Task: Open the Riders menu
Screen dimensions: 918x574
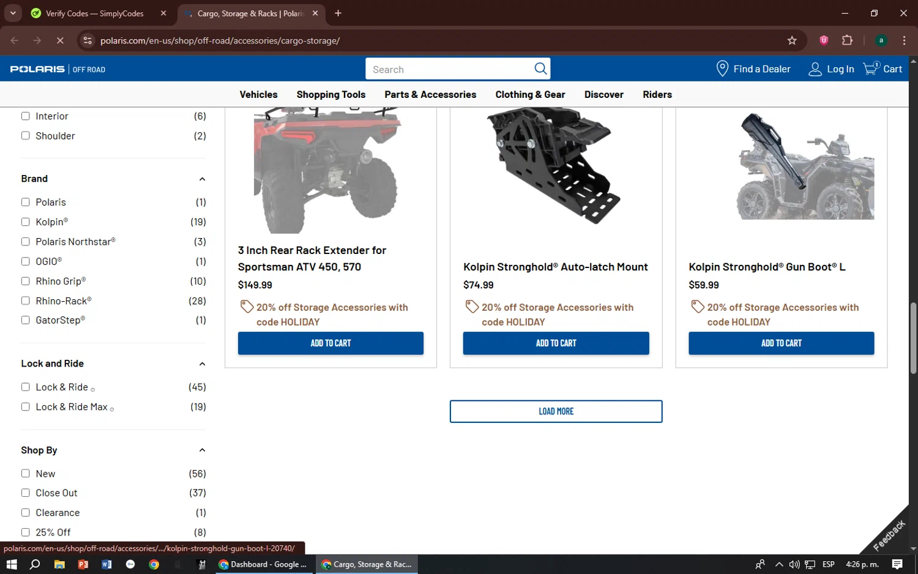Action: coord(657,94)
